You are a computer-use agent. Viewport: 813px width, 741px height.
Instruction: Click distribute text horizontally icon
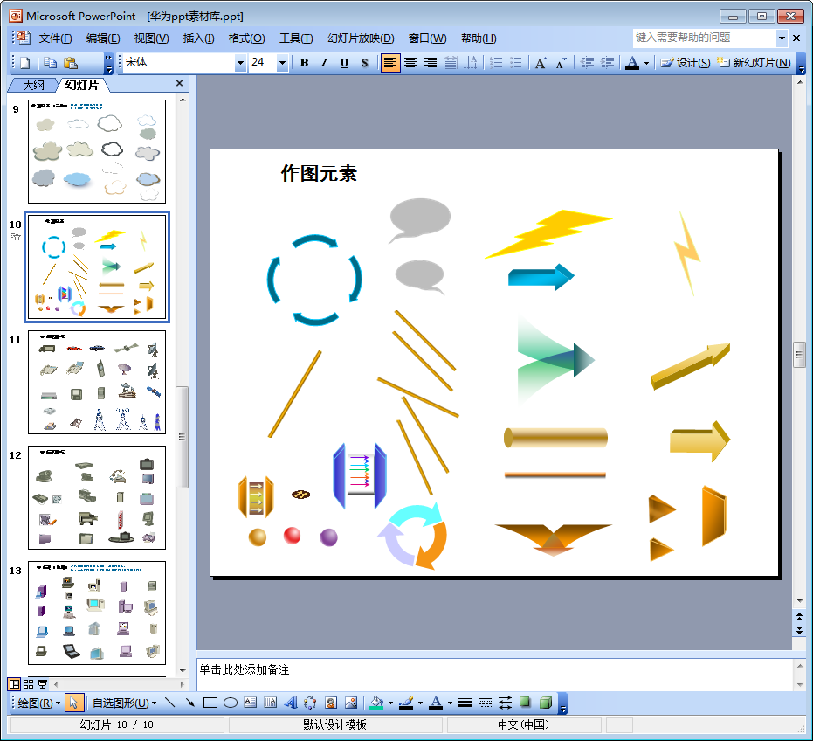[x=451, y=63]
